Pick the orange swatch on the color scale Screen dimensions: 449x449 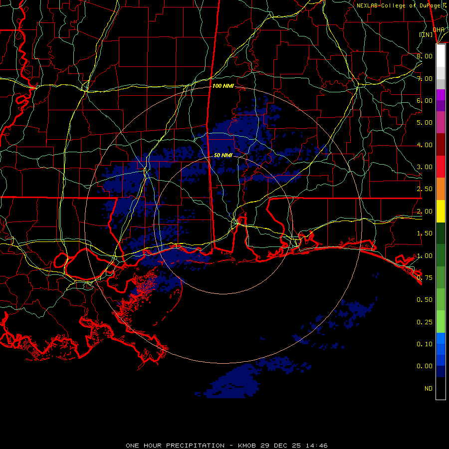[x=441, y=189]
